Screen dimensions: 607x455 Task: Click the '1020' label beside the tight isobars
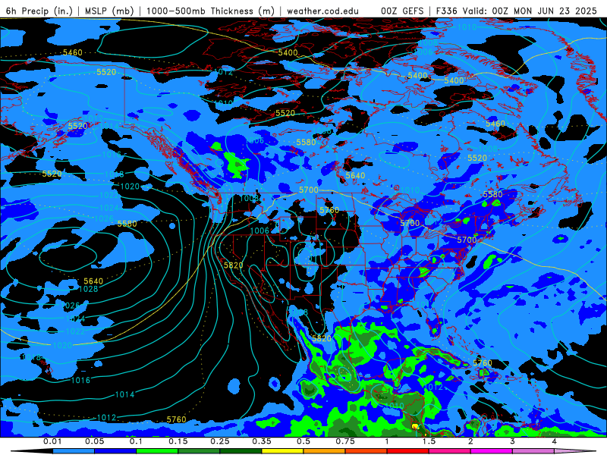click(x=130, y=187)
